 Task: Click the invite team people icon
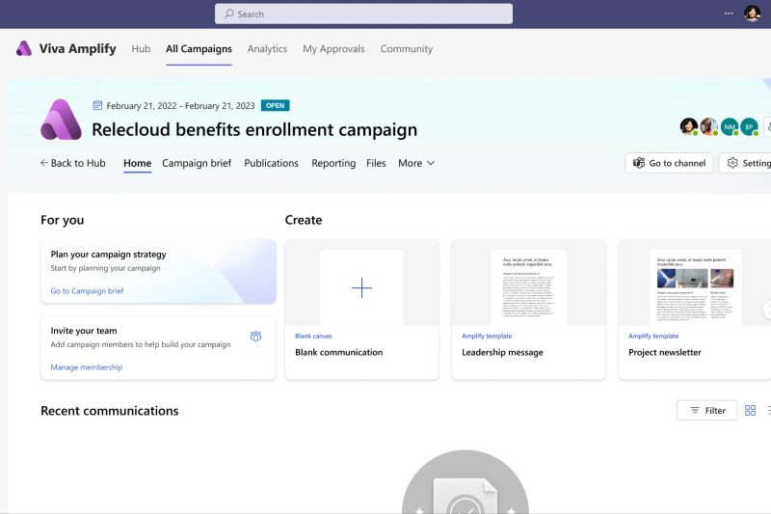point(255,337)
